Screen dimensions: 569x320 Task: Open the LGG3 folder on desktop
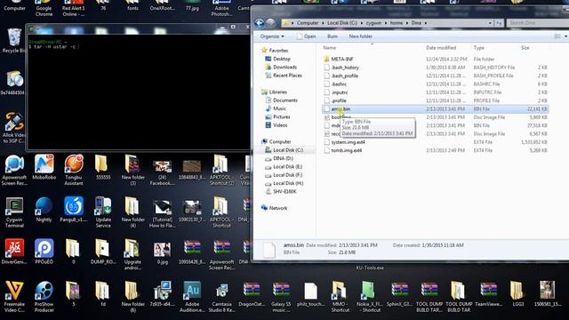(x=517, y=293)
